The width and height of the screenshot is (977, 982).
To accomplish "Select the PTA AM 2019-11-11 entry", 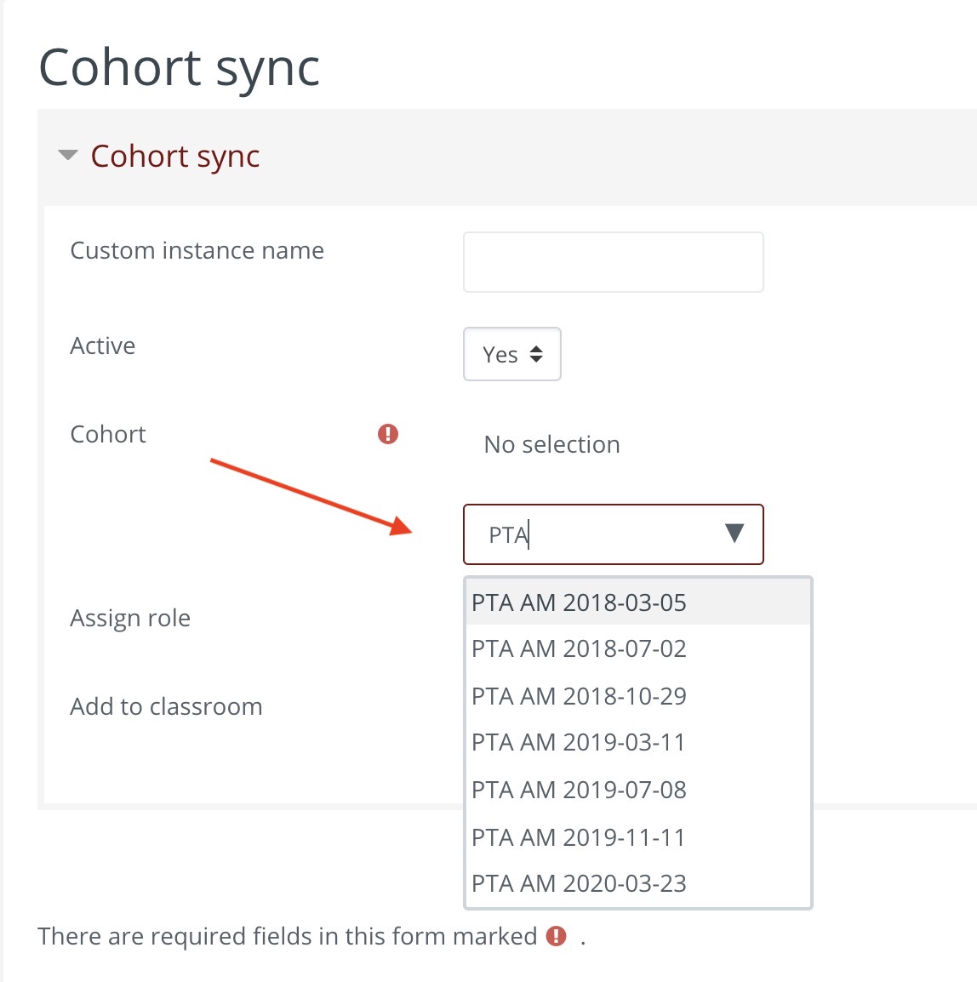I will (x=579, y=837).
